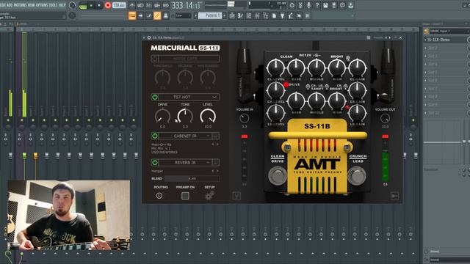
Task: Open the OPTIONS menu
Action: click(42, 5)
